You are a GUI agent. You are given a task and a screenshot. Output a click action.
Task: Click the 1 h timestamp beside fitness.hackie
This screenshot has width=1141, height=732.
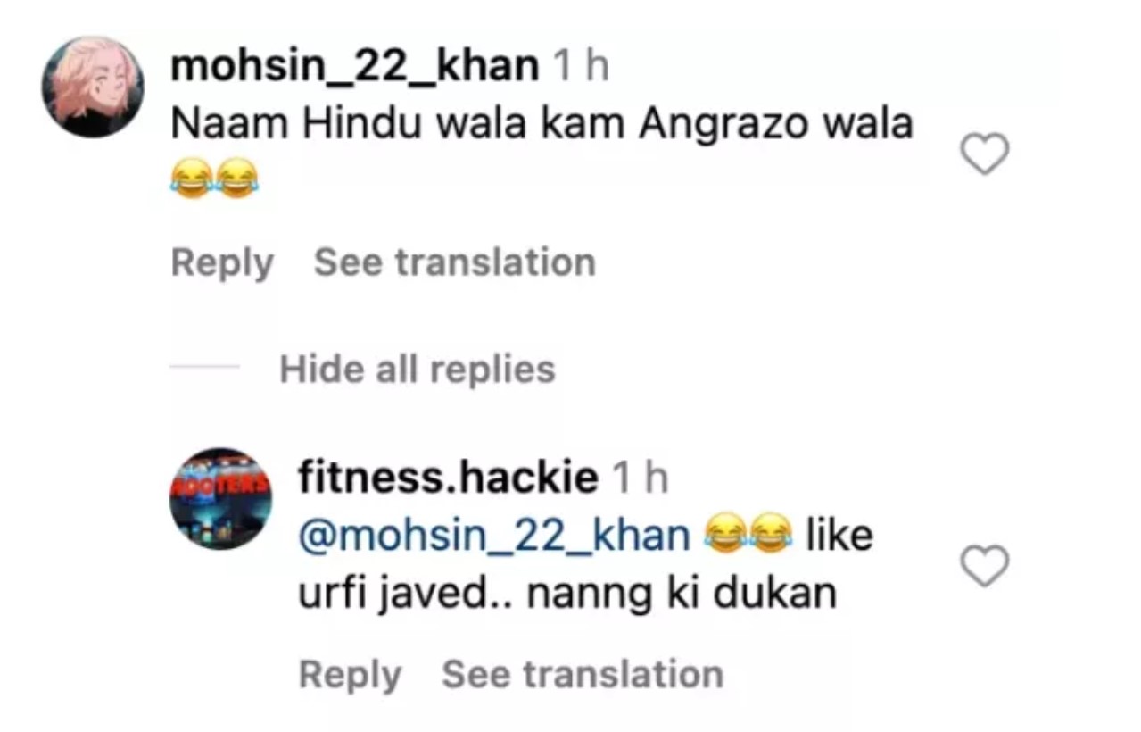[x=640, y=479]
